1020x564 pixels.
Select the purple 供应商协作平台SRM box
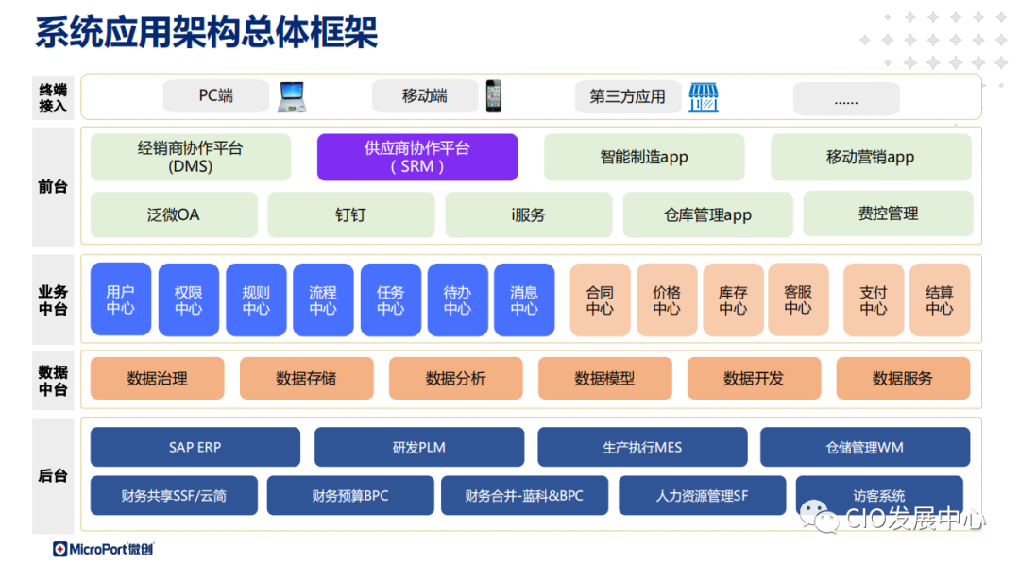point(417,157)
